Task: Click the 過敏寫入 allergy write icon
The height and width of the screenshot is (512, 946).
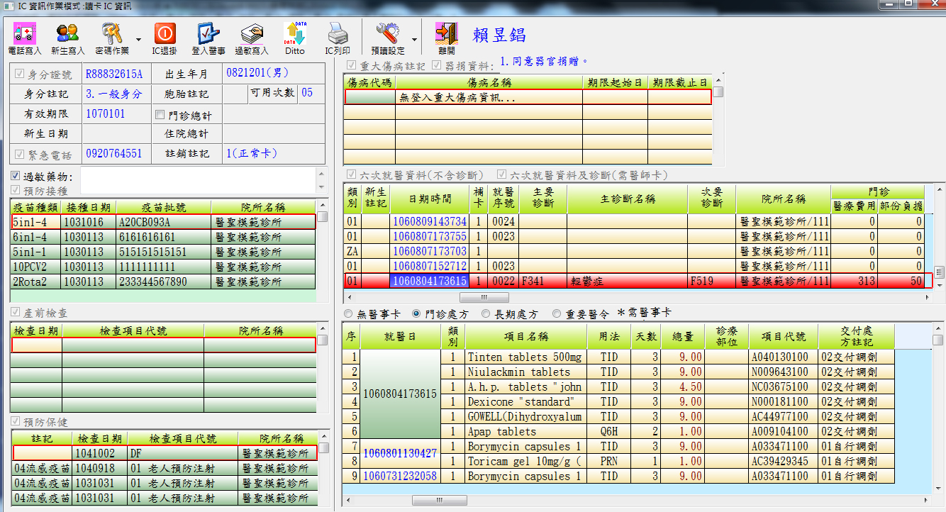Action: point(252,34)
